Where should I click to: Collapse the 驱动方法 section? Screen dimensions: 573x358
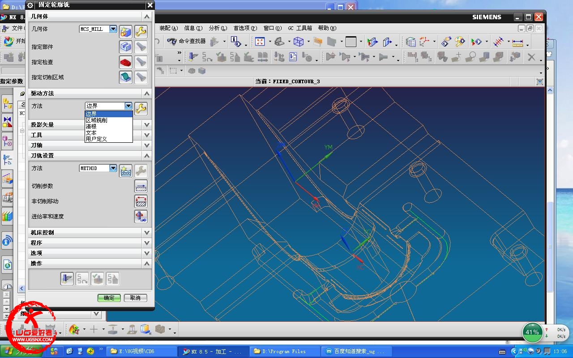pos(146,94)
